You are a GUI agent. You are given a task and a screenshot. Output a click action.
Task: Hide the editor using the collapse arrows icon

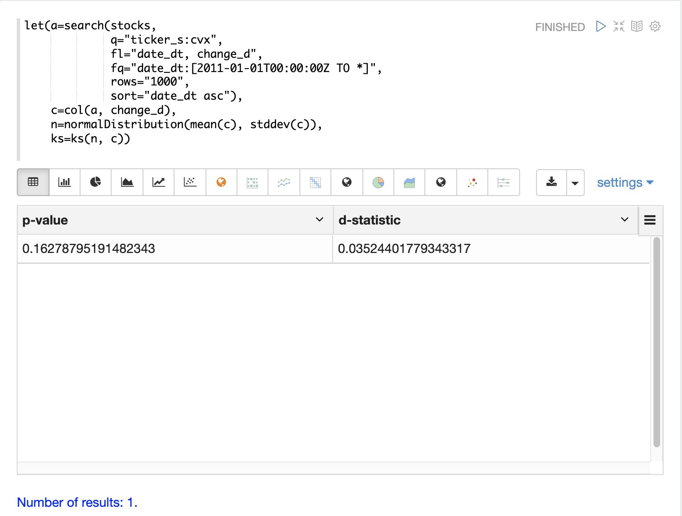(619, 26)
